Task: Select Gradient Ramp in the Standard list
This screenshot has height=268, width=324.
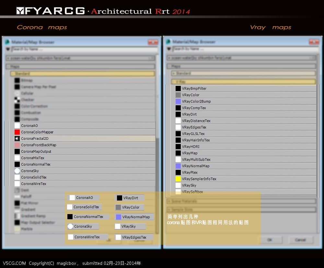Action: 85,216
